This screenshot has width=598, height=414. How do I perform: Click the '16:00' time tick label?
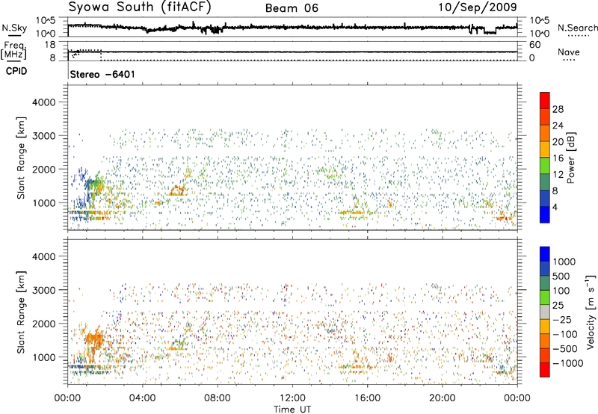[367, 398]
